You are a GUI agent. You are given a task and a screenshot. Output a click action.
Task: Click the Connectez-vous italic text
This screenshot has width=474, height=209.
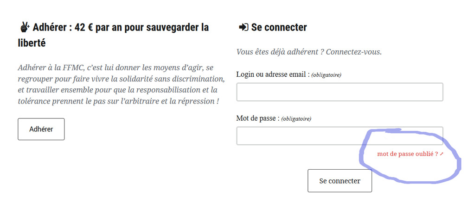click(x=354, y=52)
